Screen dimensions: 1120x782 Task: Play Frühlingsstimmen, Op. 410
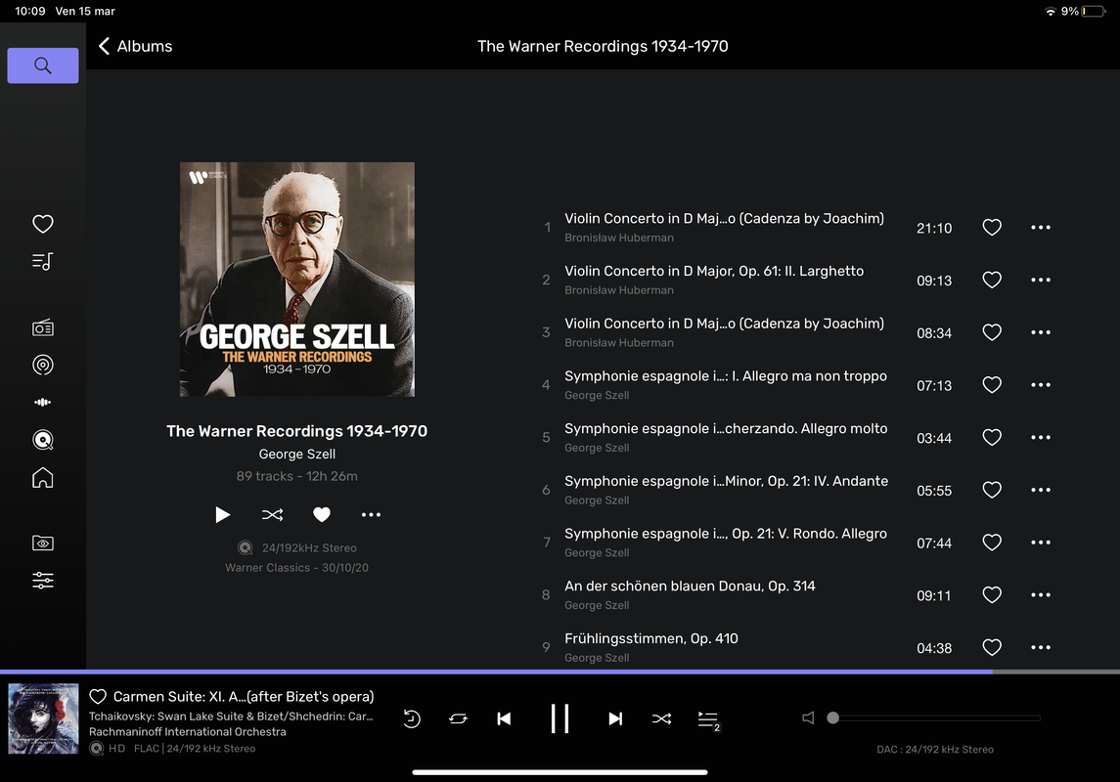pyautogui.click(x=650, y=638)
